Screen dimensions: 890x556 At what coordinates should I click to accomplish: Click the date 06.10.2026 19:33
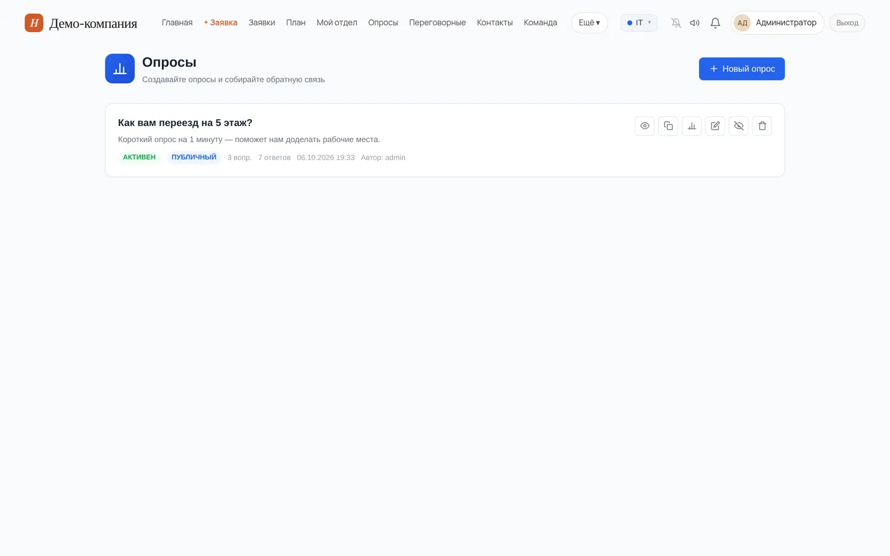326,158
